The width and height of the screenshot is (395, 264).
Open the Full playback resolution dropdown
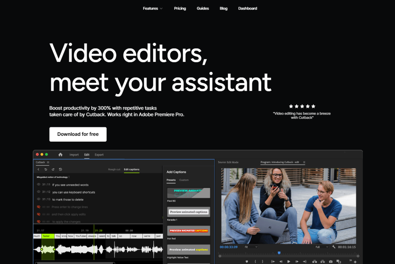pyautogui.click(x=322, y=247)
